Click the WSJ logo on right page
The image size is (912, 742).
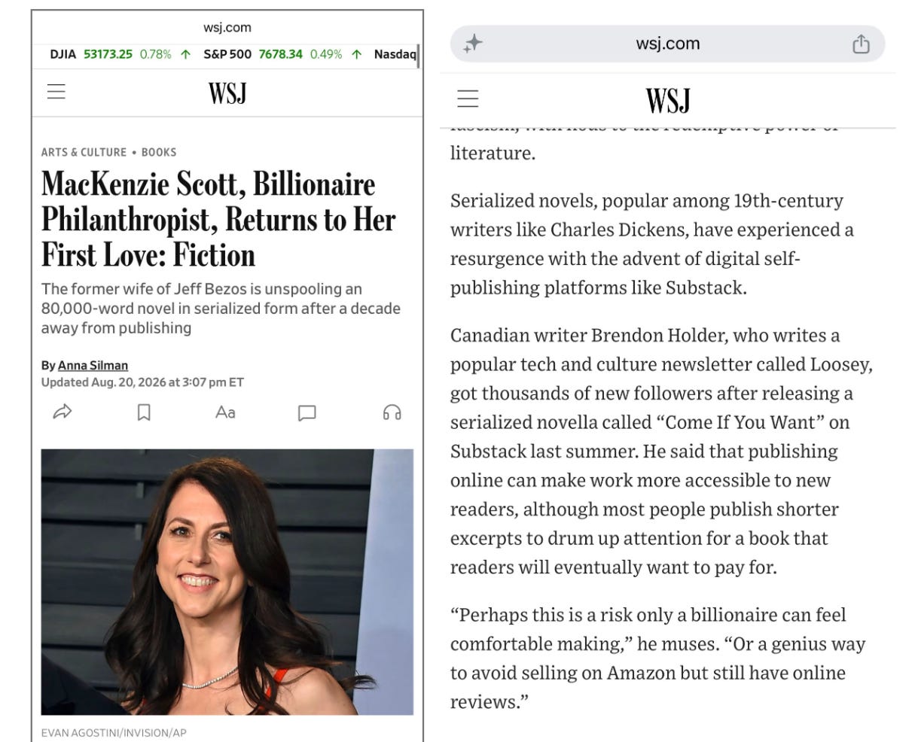point(668,100)
